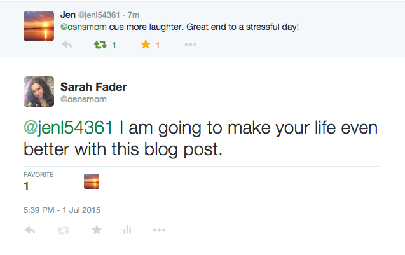The width and height of the screenshot is (405, 255).
Task: Open the 5:39 PM - 1 Jul 2015 timestamp
Action: point(62,209)
